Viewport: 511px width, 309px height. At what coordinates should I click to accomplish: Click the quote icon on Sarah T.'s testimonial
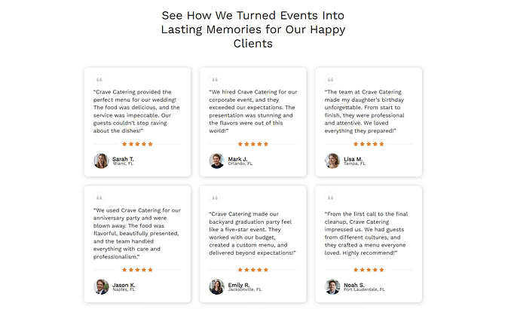[99, 80]
